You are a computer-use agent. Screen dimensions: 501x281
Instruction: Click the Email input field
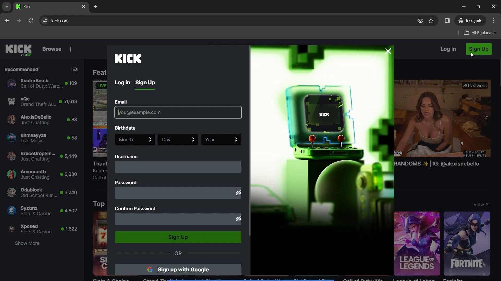178,112
